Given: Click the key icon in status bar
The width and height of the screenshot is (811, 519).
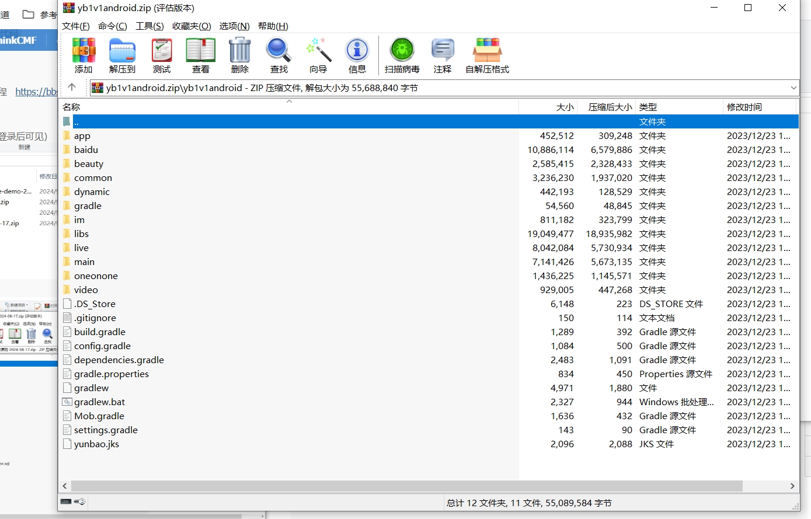Looking at the screenshot, I should point(80,502).
